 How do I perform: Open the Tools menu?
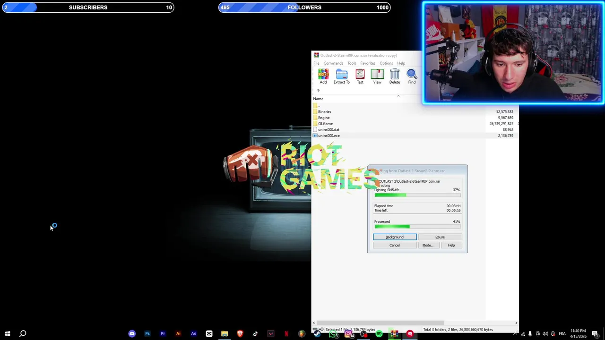[352, 63]
